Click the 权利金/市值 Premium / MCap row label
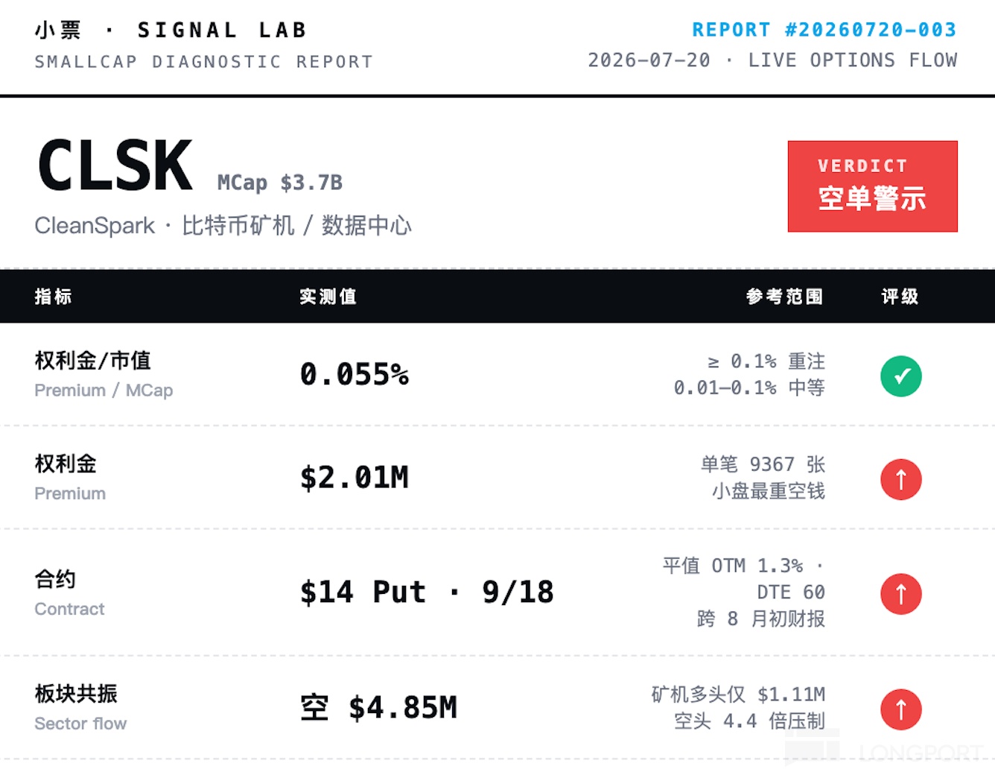Image resolution: width=995 pixels, height=778 pixels. (x=104, y=374)
